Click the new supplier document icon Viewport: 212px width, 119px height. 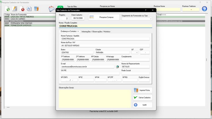[7, 9]
